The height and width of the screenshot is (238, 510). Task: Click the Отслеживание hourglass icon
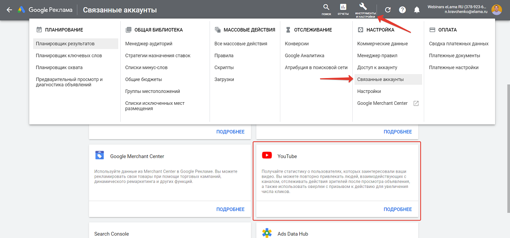[288, 30]
